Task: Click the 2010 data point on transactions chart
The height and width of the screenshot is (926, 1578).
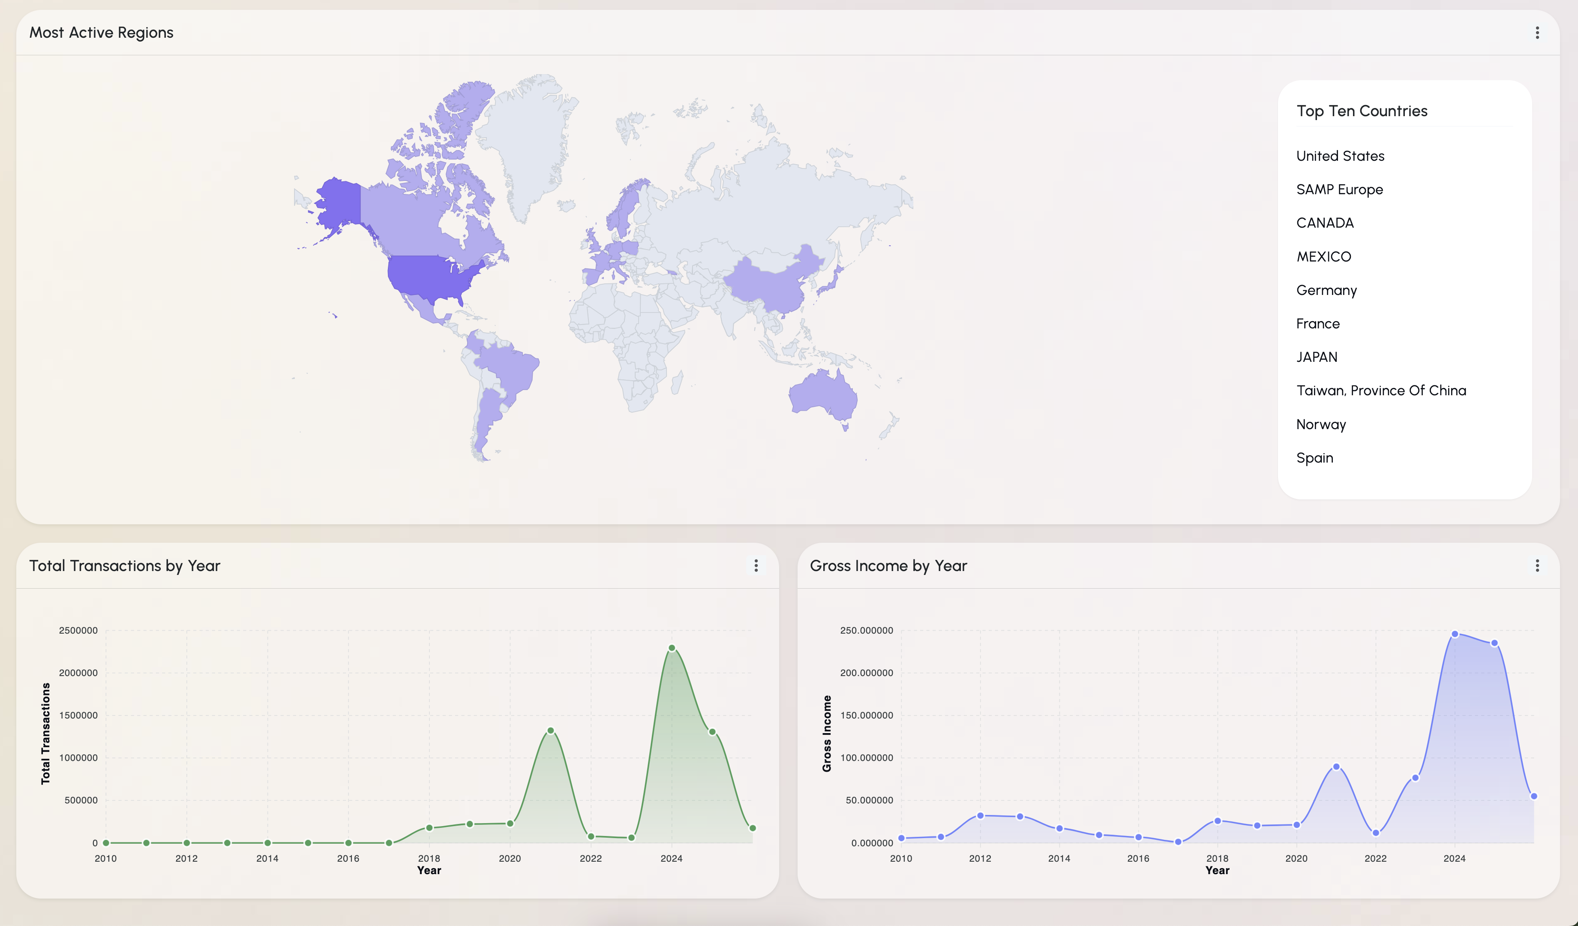Action: coord(106,843)
